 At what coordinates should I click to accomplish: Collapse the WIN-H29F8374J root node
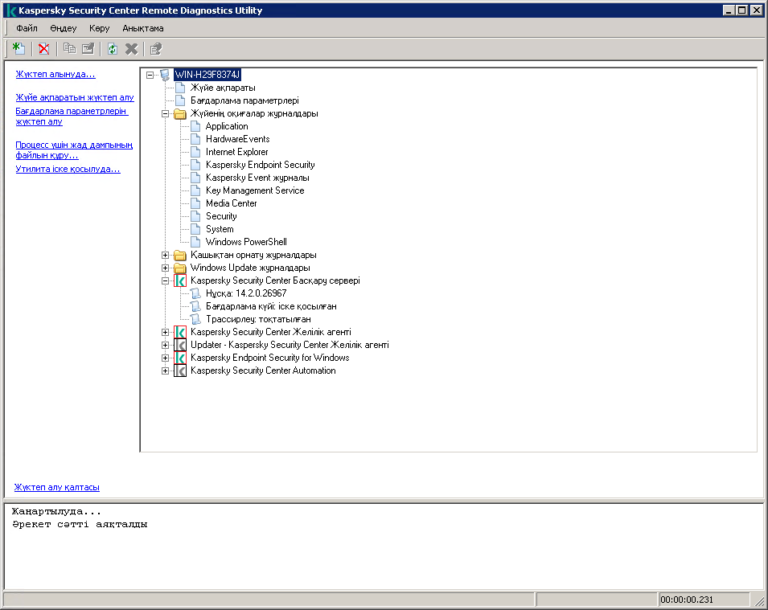[x=150, y=75]
